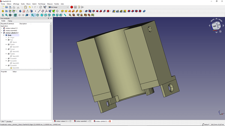Refresh the document with the recompute icon

[x=40, y=7]
